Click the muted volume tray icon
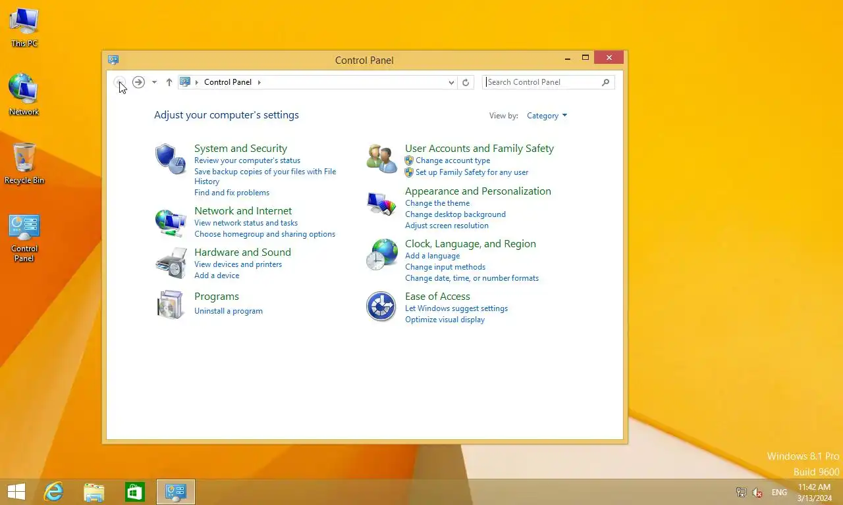The height and width of the screenshot is (505, 843). click(758, 493)
